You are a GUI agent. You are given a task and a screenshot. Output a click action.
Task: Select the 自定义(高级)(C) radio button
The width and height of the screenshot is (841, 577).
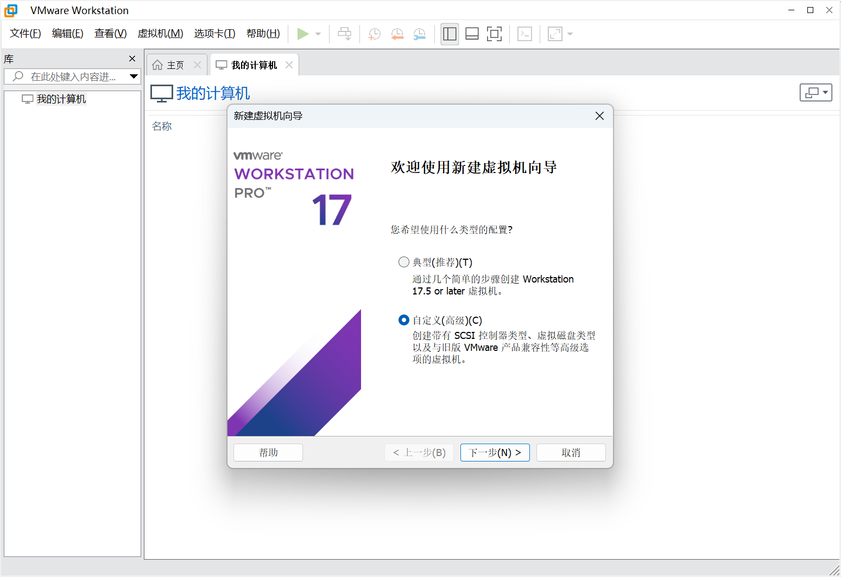(x=403, y=320)
